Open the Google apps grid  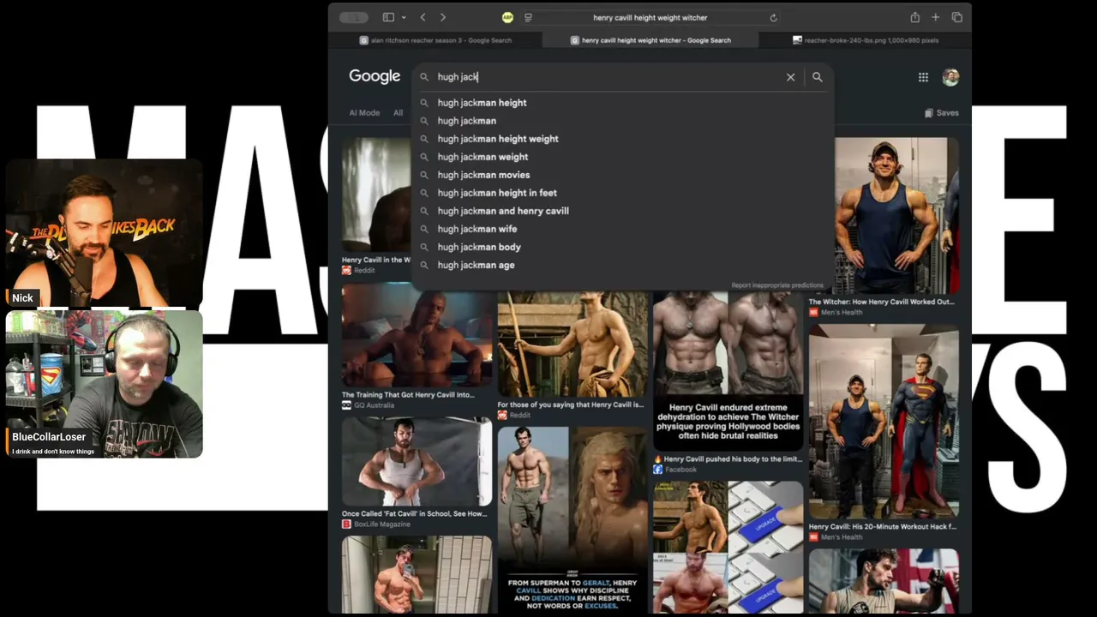tap(923, 77)
